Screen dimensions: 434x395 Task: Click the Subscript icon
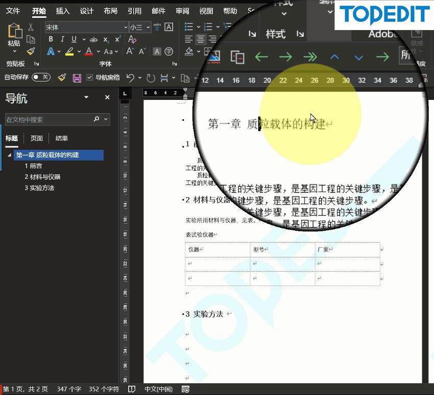coord(106,39)
